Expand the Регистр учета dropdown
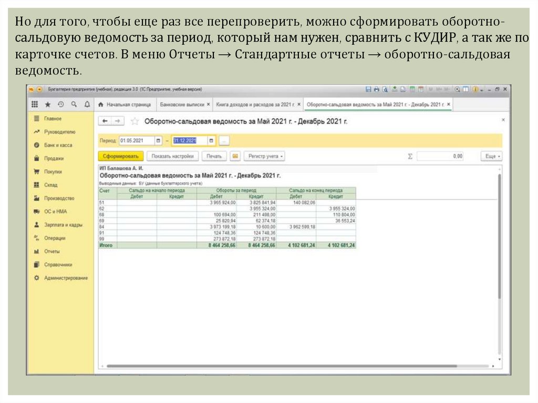The image size is (538, 403). (x=265, y=156)
